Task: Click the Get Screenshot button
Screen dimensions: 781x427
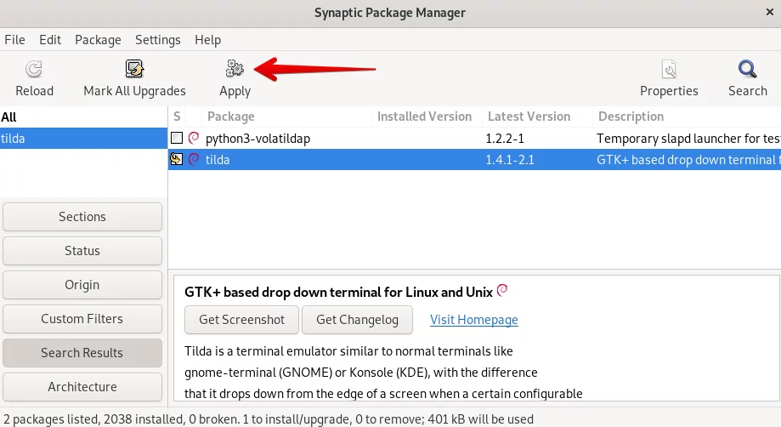Action: click(x=241, y=320)
